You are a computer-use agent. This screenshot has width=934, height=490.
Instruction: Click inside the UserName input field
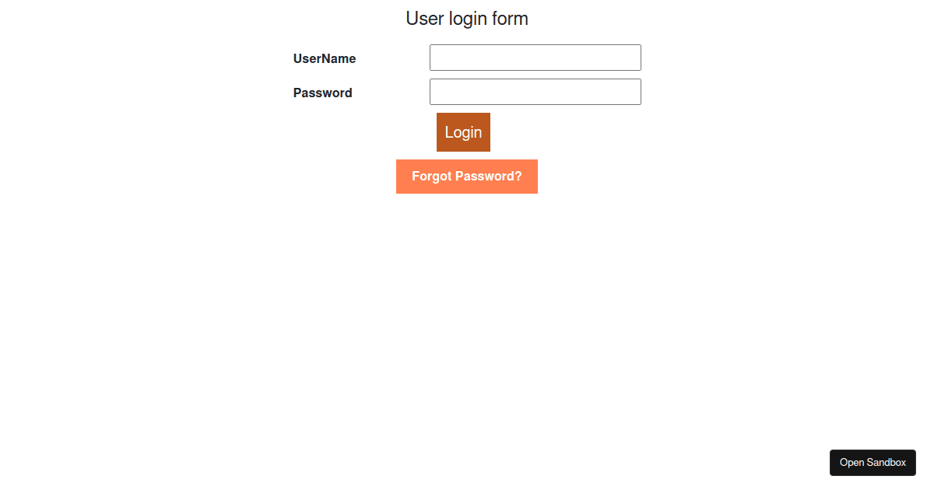tap(535, 58)
